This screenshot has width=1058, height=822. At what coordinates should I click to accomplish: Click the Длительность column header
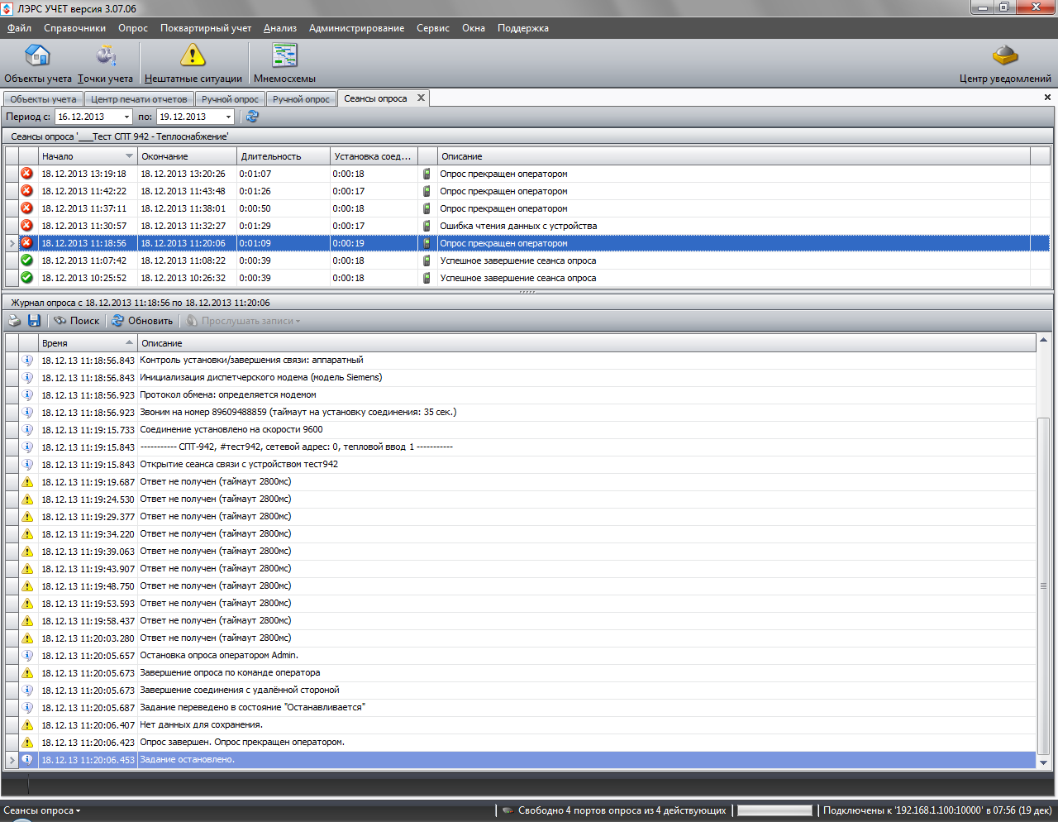pyautogui.click(x=284, y=156)
